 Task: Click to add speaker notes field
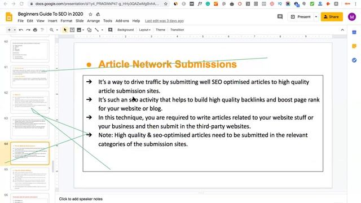pos(81,199)
